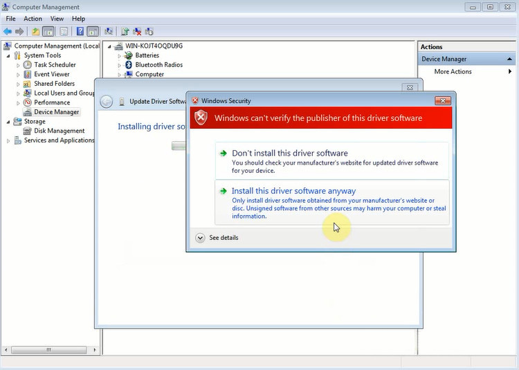The width and height of the screenshot is (519, 370).
Task: Click the red shield warning icon
Action: pos(201,118)
